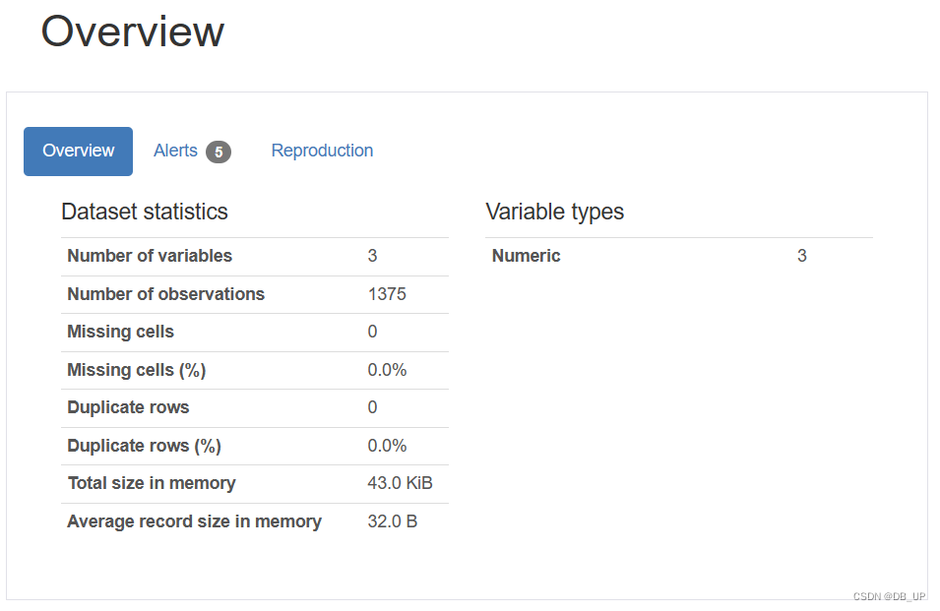Select the Duplicate rows row label

[x=128, y=407]
